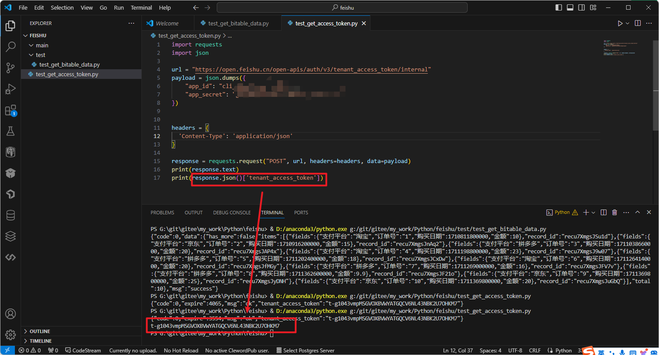Open the new terminal launch profile dropdown
The width and height of the screenshot is (659, 355).
coord(593,212)
